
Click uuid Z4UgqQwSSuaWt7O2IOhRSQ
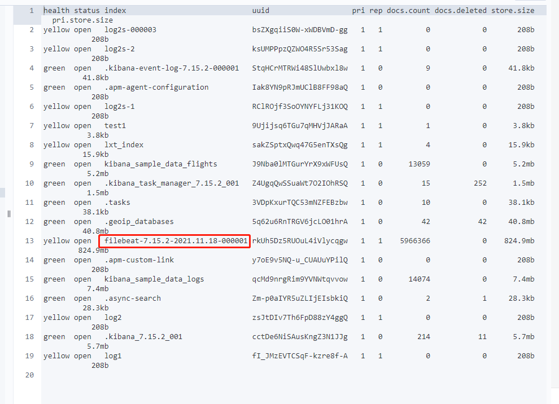[x=300, y=183]
